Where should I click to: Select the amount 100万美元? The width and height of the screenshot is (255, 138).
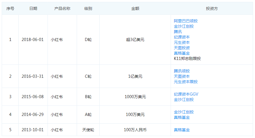(135, 115)
